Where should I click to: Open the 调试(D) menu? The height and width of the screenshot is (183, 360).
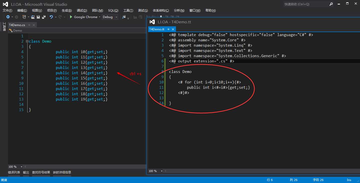[x=82, y=10]
